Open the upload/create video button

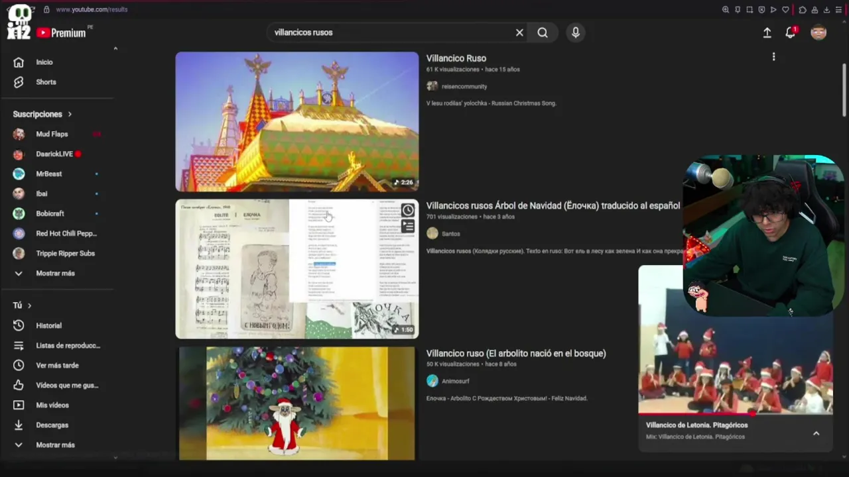point(767,32)
